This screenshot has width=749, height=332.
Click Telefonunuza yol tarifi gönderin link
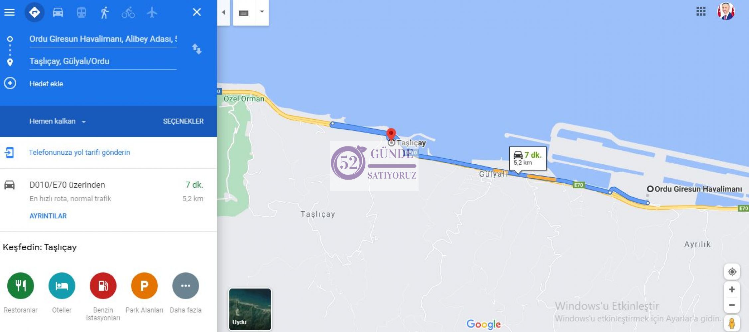pos(79,152)
